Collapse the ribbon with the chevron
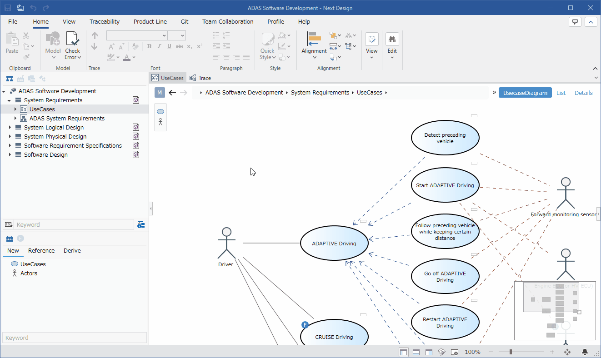 click(x=595, y=68)
